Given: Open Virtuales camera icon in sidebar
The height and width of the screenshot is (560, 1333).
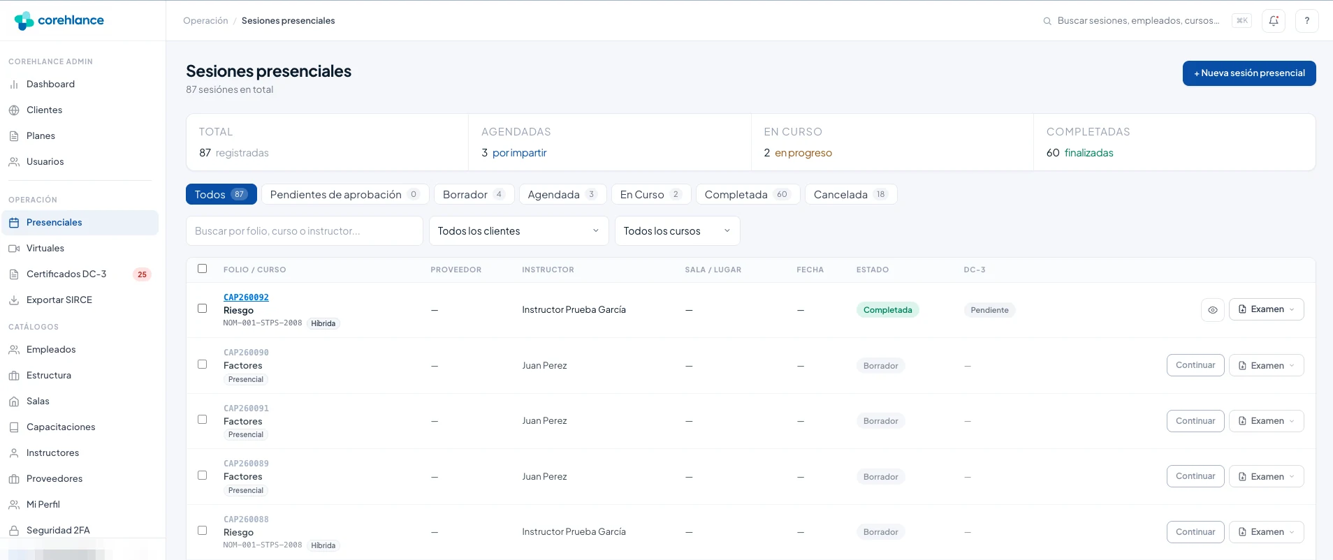Looking at the screenshot, I should pos(14,249).
